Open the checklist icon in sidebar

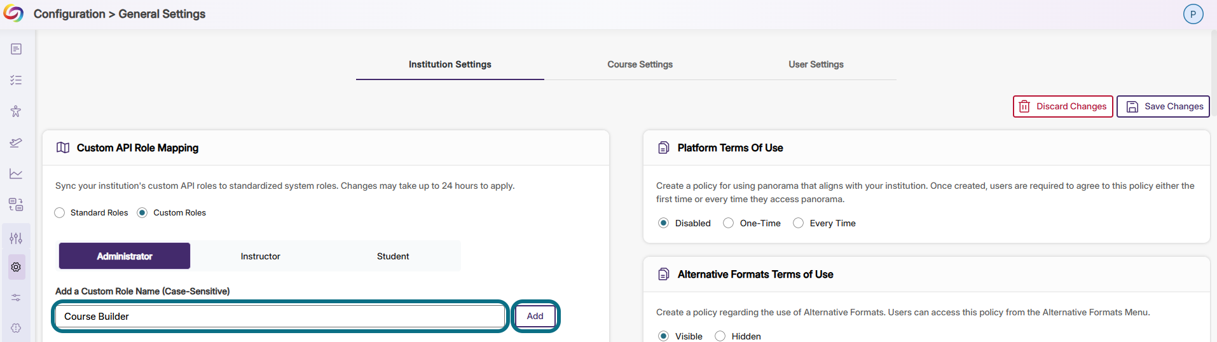tap(16, 80)
